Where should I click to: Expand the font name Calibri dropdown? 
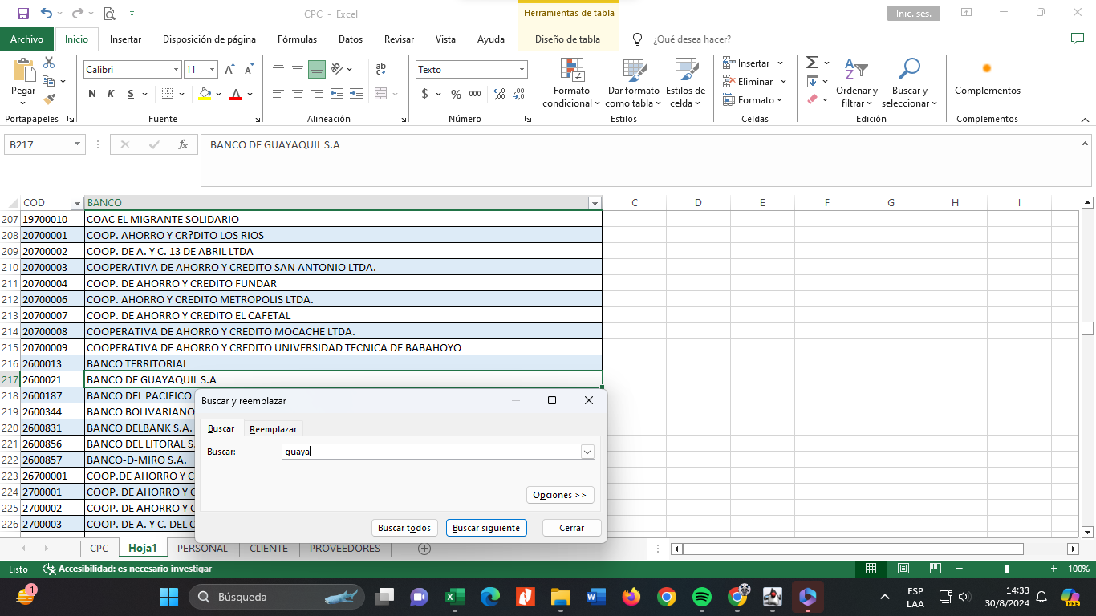point(176,70)
